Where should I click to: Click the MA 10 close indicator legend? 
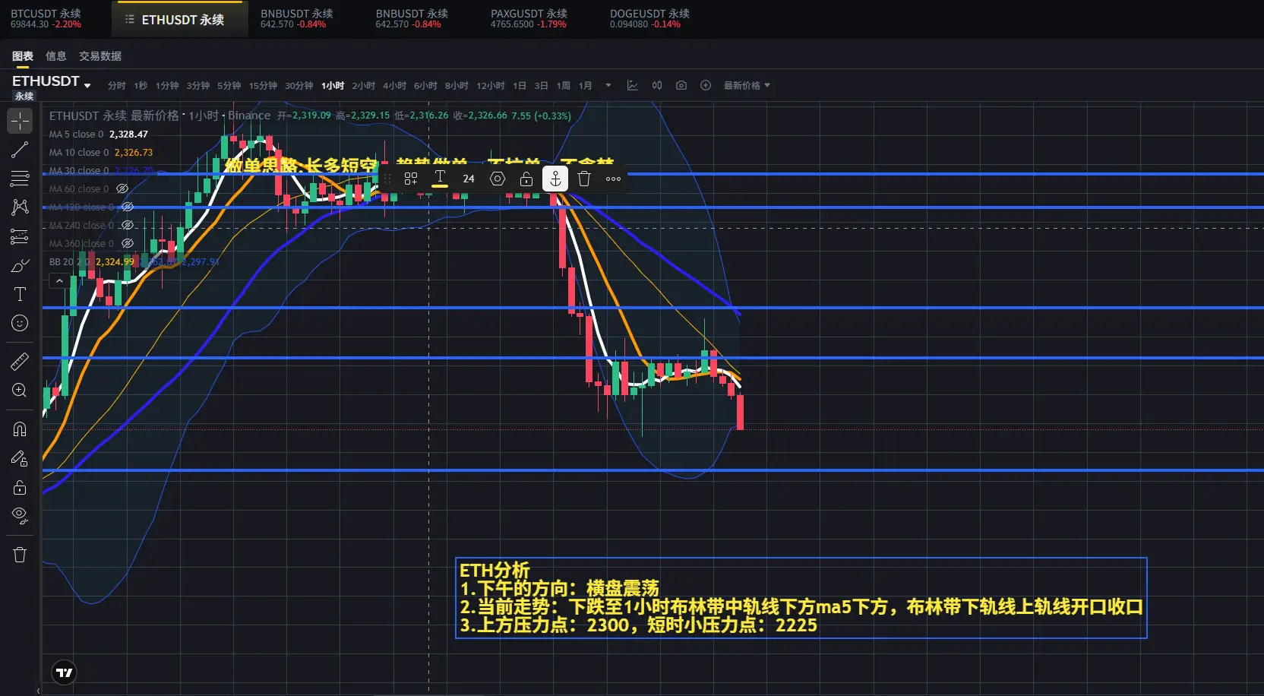click(101, 153)
